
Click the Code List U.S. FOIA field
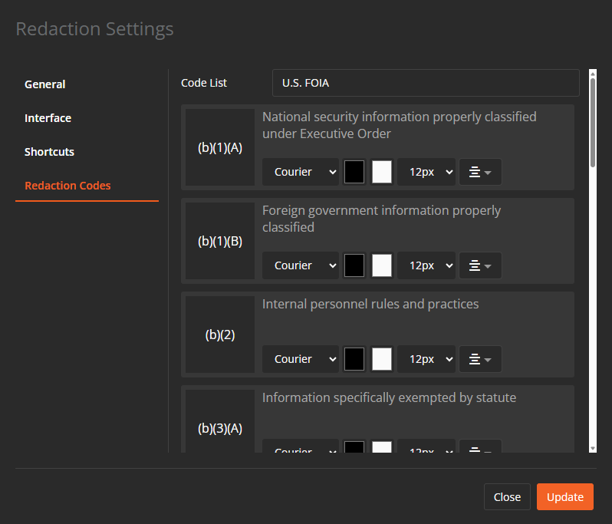point(426,83)
